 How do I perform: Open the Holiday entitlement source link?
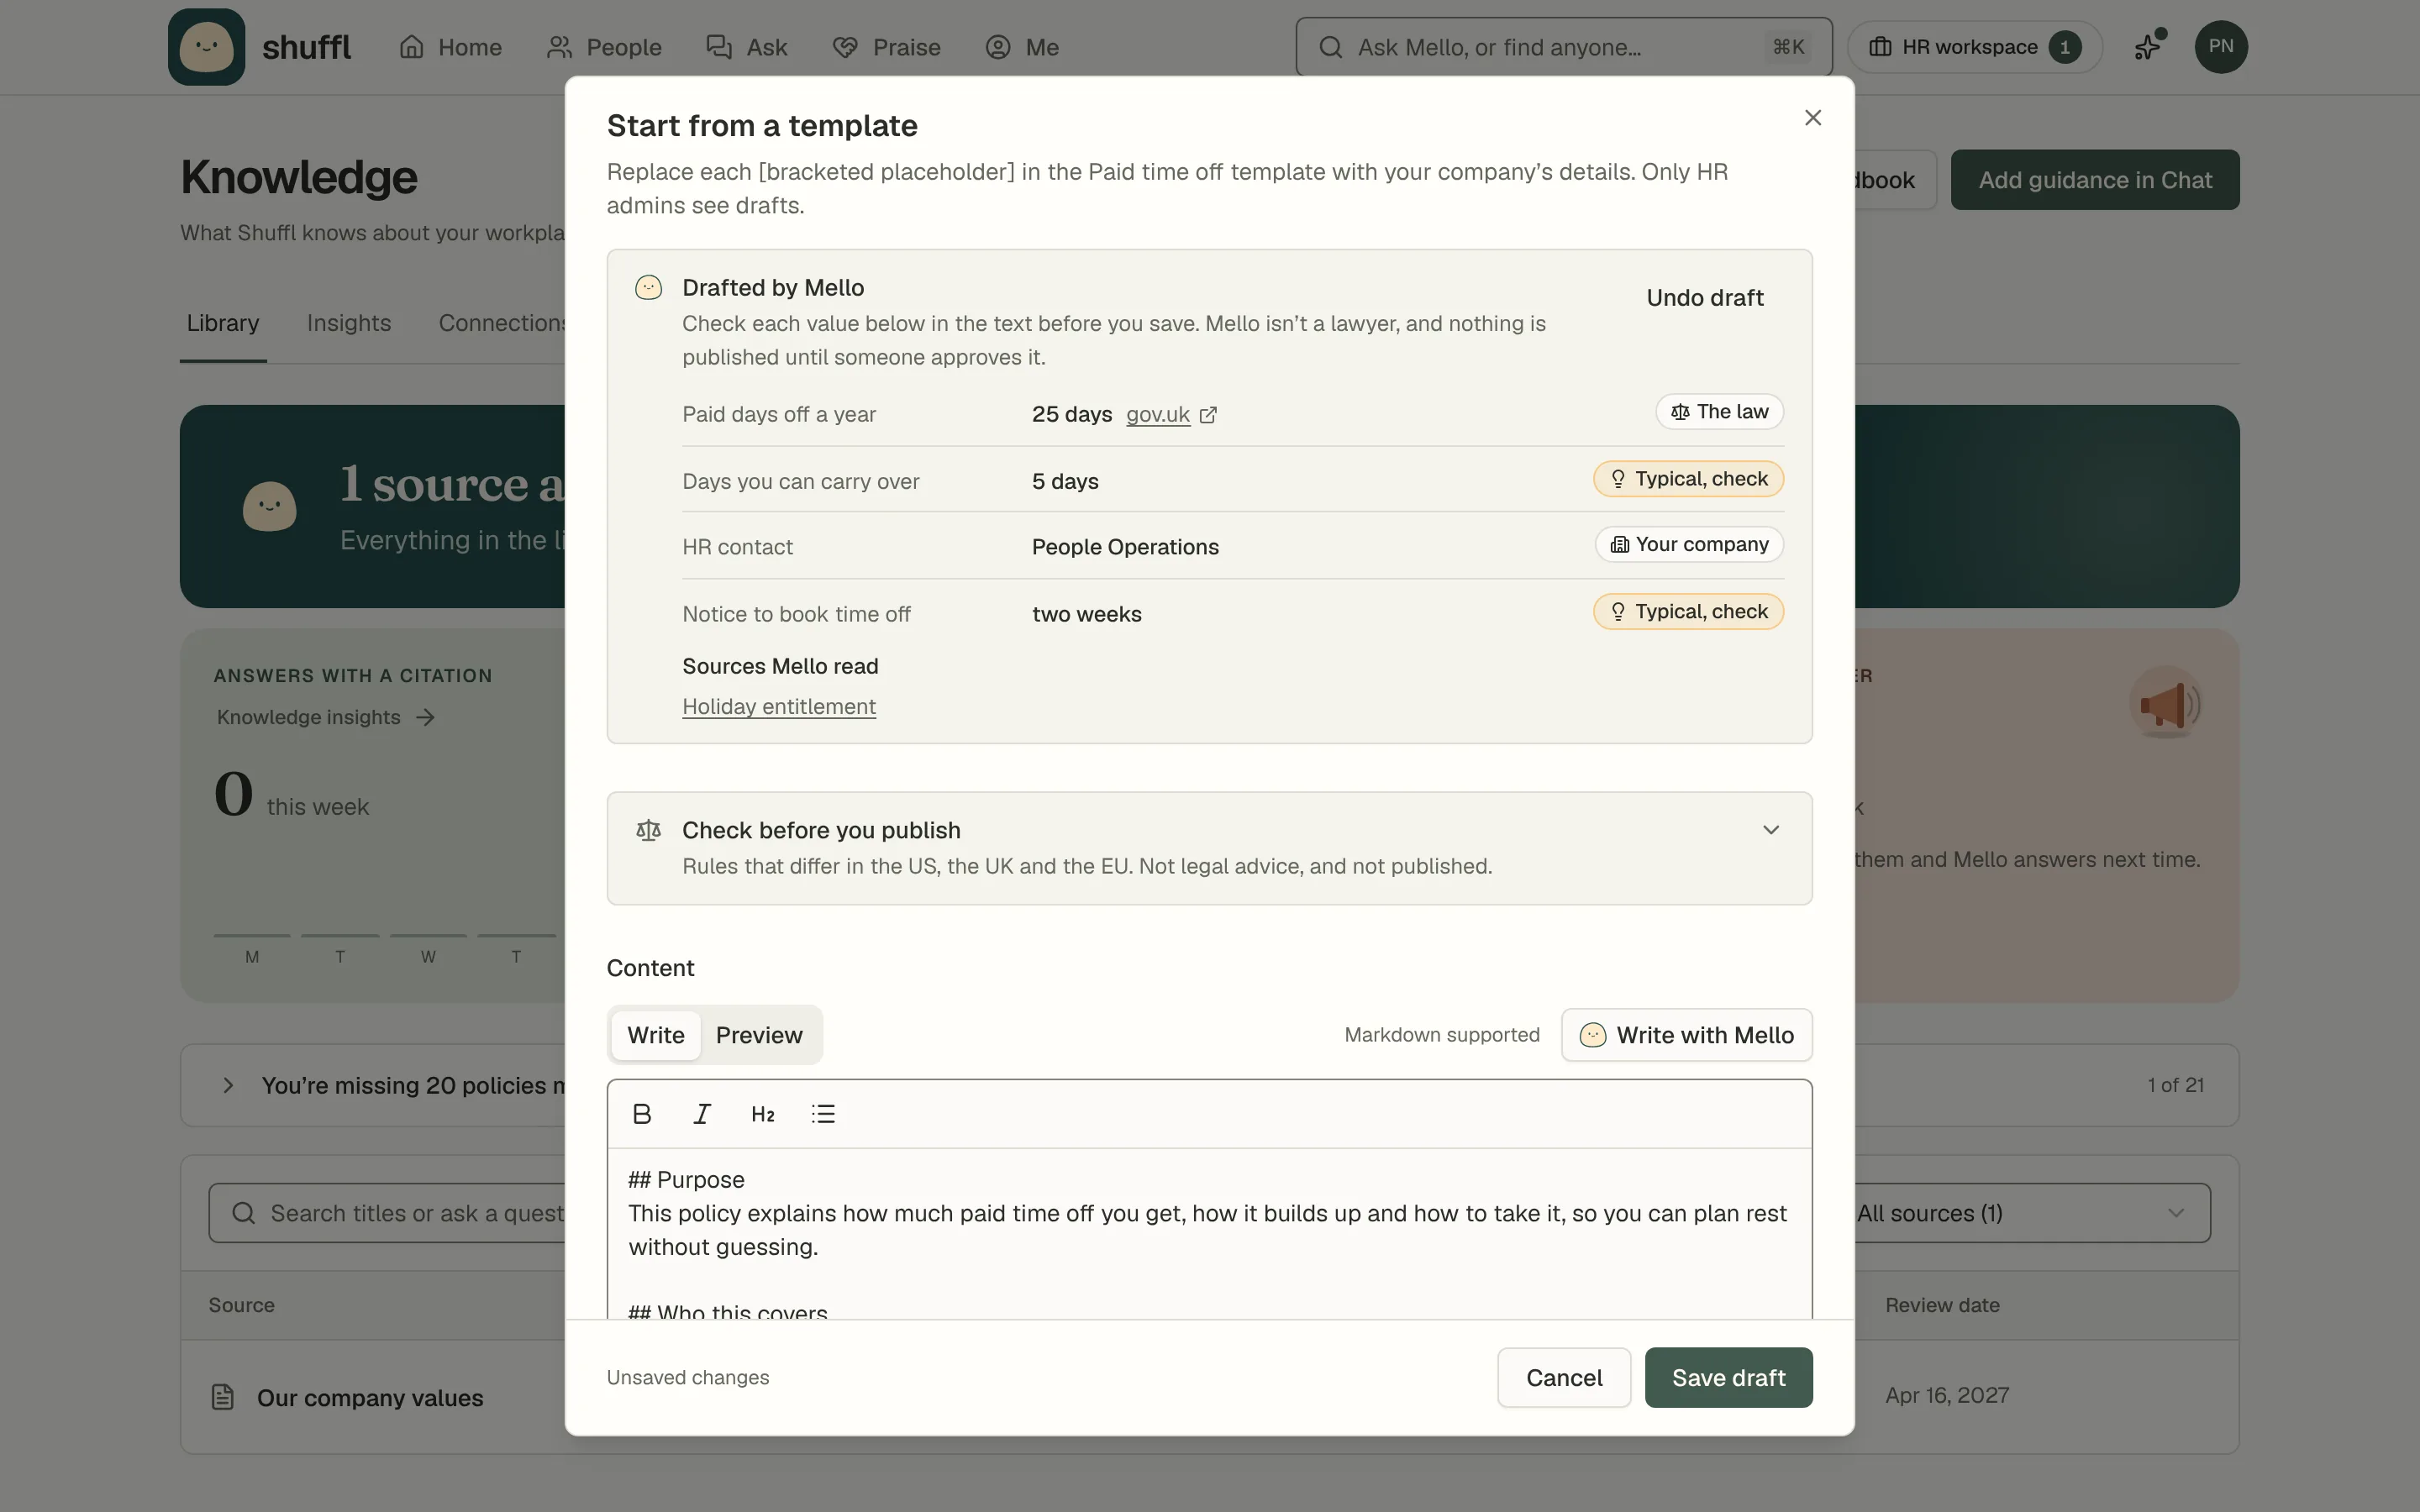coord(779,706)
